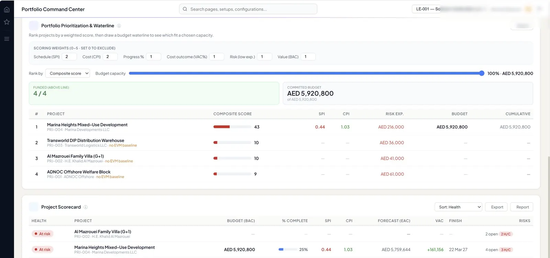Viewport: 550px width, 258px height.
Task: Expand the hamburger menu in sidebar
Action: point(7,39)
